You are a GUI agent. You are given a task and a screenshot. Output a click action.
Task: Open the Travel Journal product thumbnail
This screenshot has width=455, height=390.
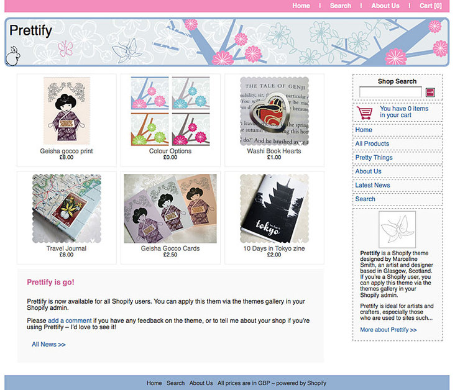point(67,209)
